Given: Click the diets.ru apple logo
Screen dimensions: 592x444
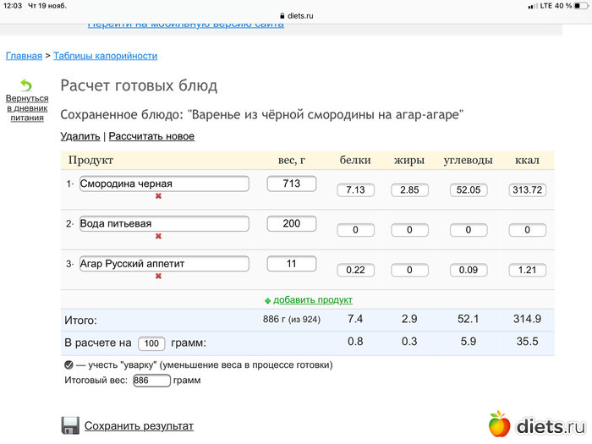Looking at the screenshot, I should [x=500, y=425].
